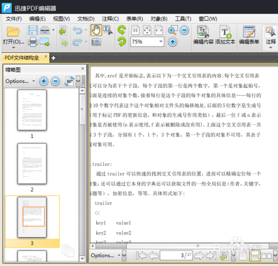Image resolution: width=278 pixels, height=266 pixels.
Task: Take a snapshot with the camera tool
Action: pyautogui.click(x=96, y=42)
